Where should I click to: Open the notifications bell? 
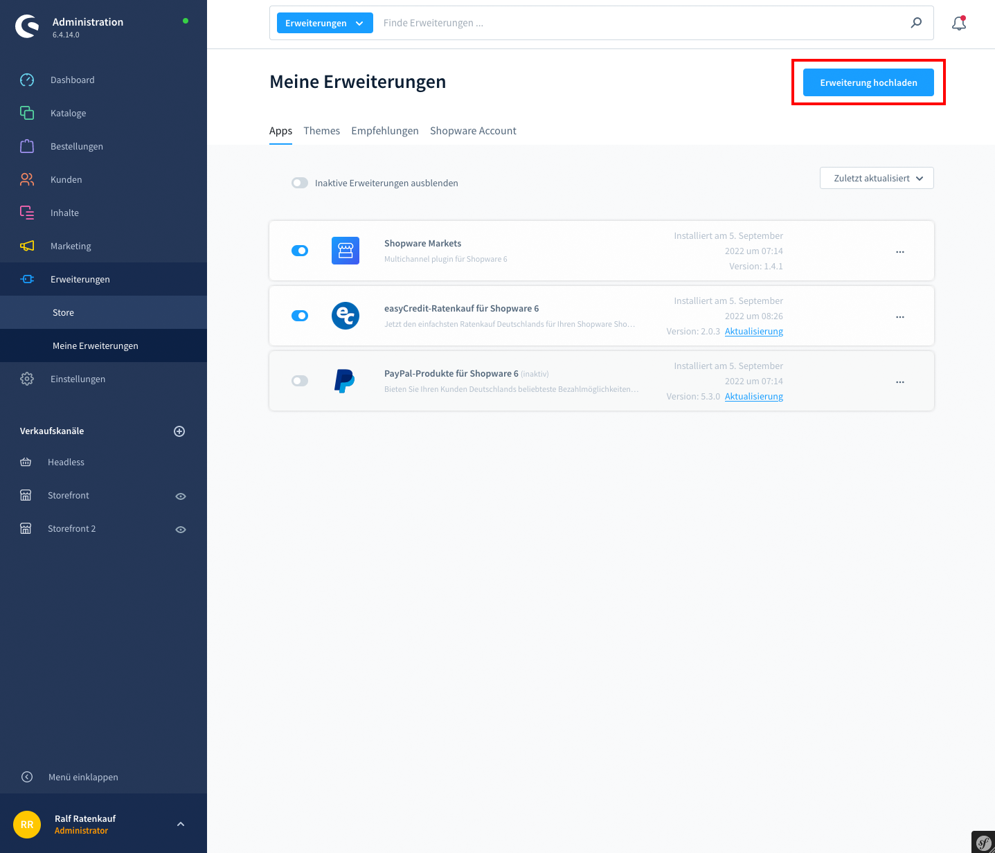(959, 24)
